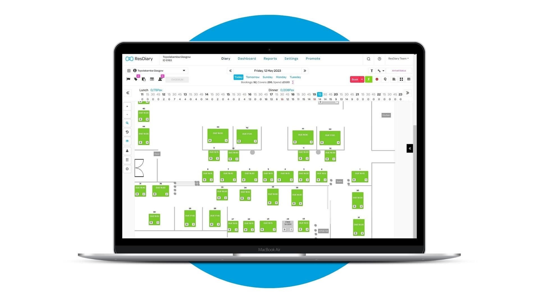Select the Dashboard navigation tab
539x303 pixels.
pos(246,58)
